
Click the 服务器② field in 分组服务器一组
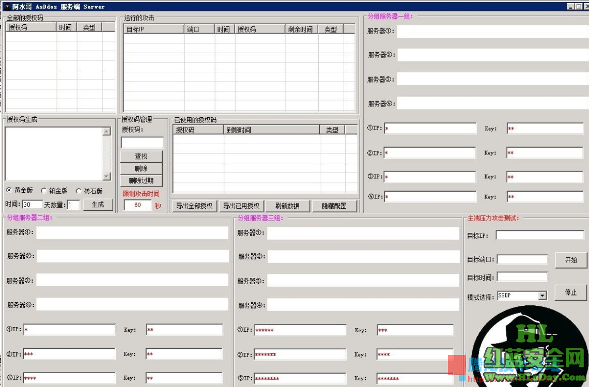(x=493, y=55)
